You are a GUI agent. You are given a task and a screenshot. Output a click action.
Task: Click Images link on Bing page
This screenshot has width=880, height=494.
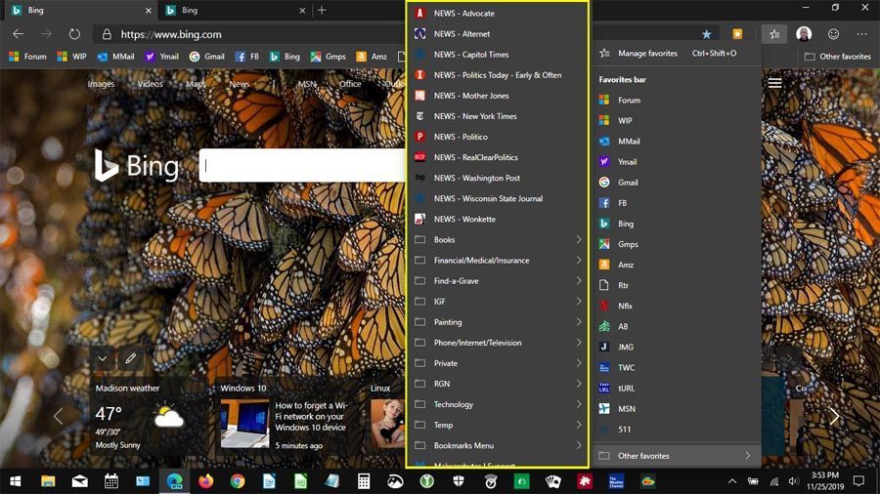(101, 83)
